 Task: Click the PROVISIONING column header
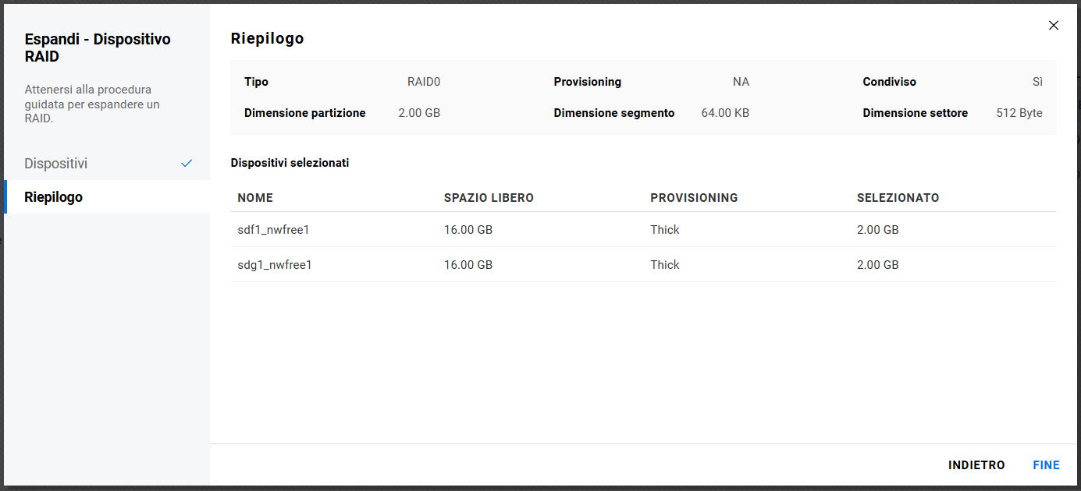click(x=694, y=198)
